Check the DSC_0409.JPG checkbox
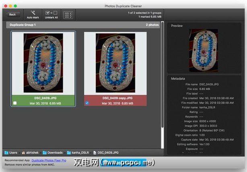The image size is (247, 172). (15, 103)
